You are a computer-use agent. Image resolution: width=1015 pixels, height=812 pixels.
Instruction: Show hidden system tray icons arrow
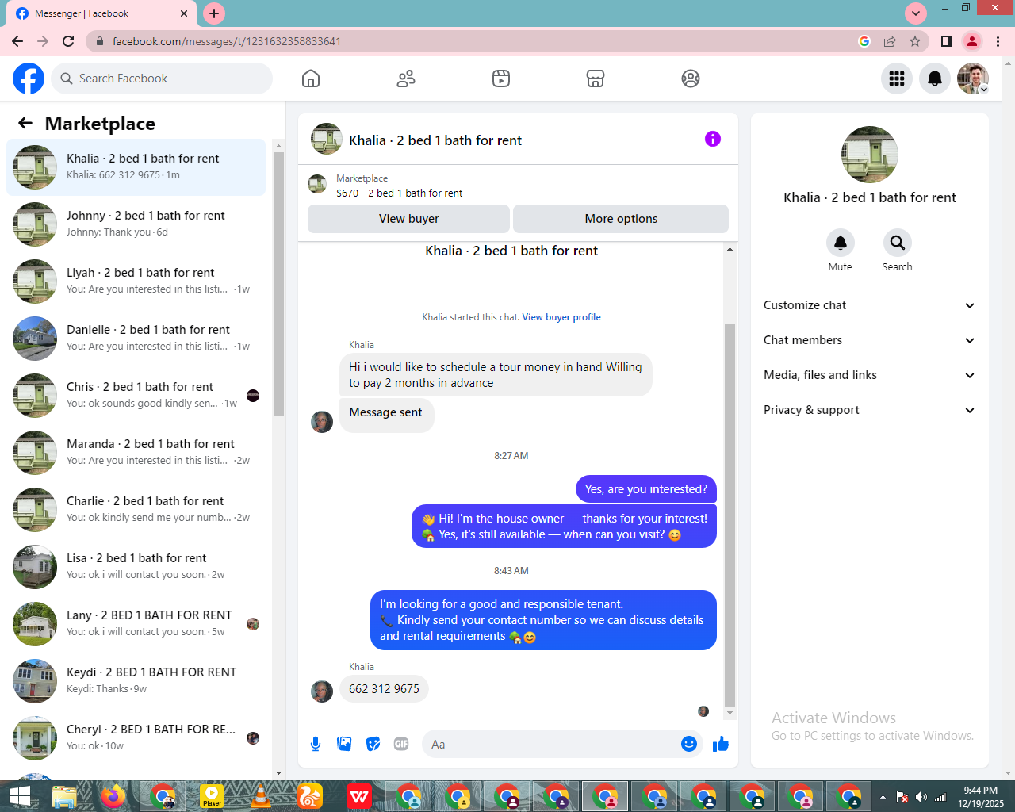click(x=883, y=797)
